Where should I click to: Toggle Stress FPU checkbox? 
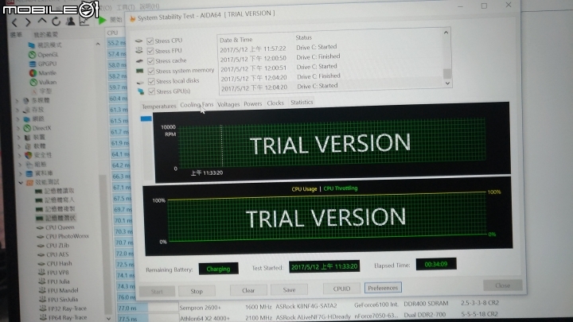150,51
